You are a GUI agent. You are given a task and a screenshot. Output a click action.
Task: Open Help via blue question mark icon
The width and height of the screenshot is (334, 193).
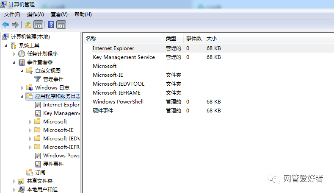[51, 25]
